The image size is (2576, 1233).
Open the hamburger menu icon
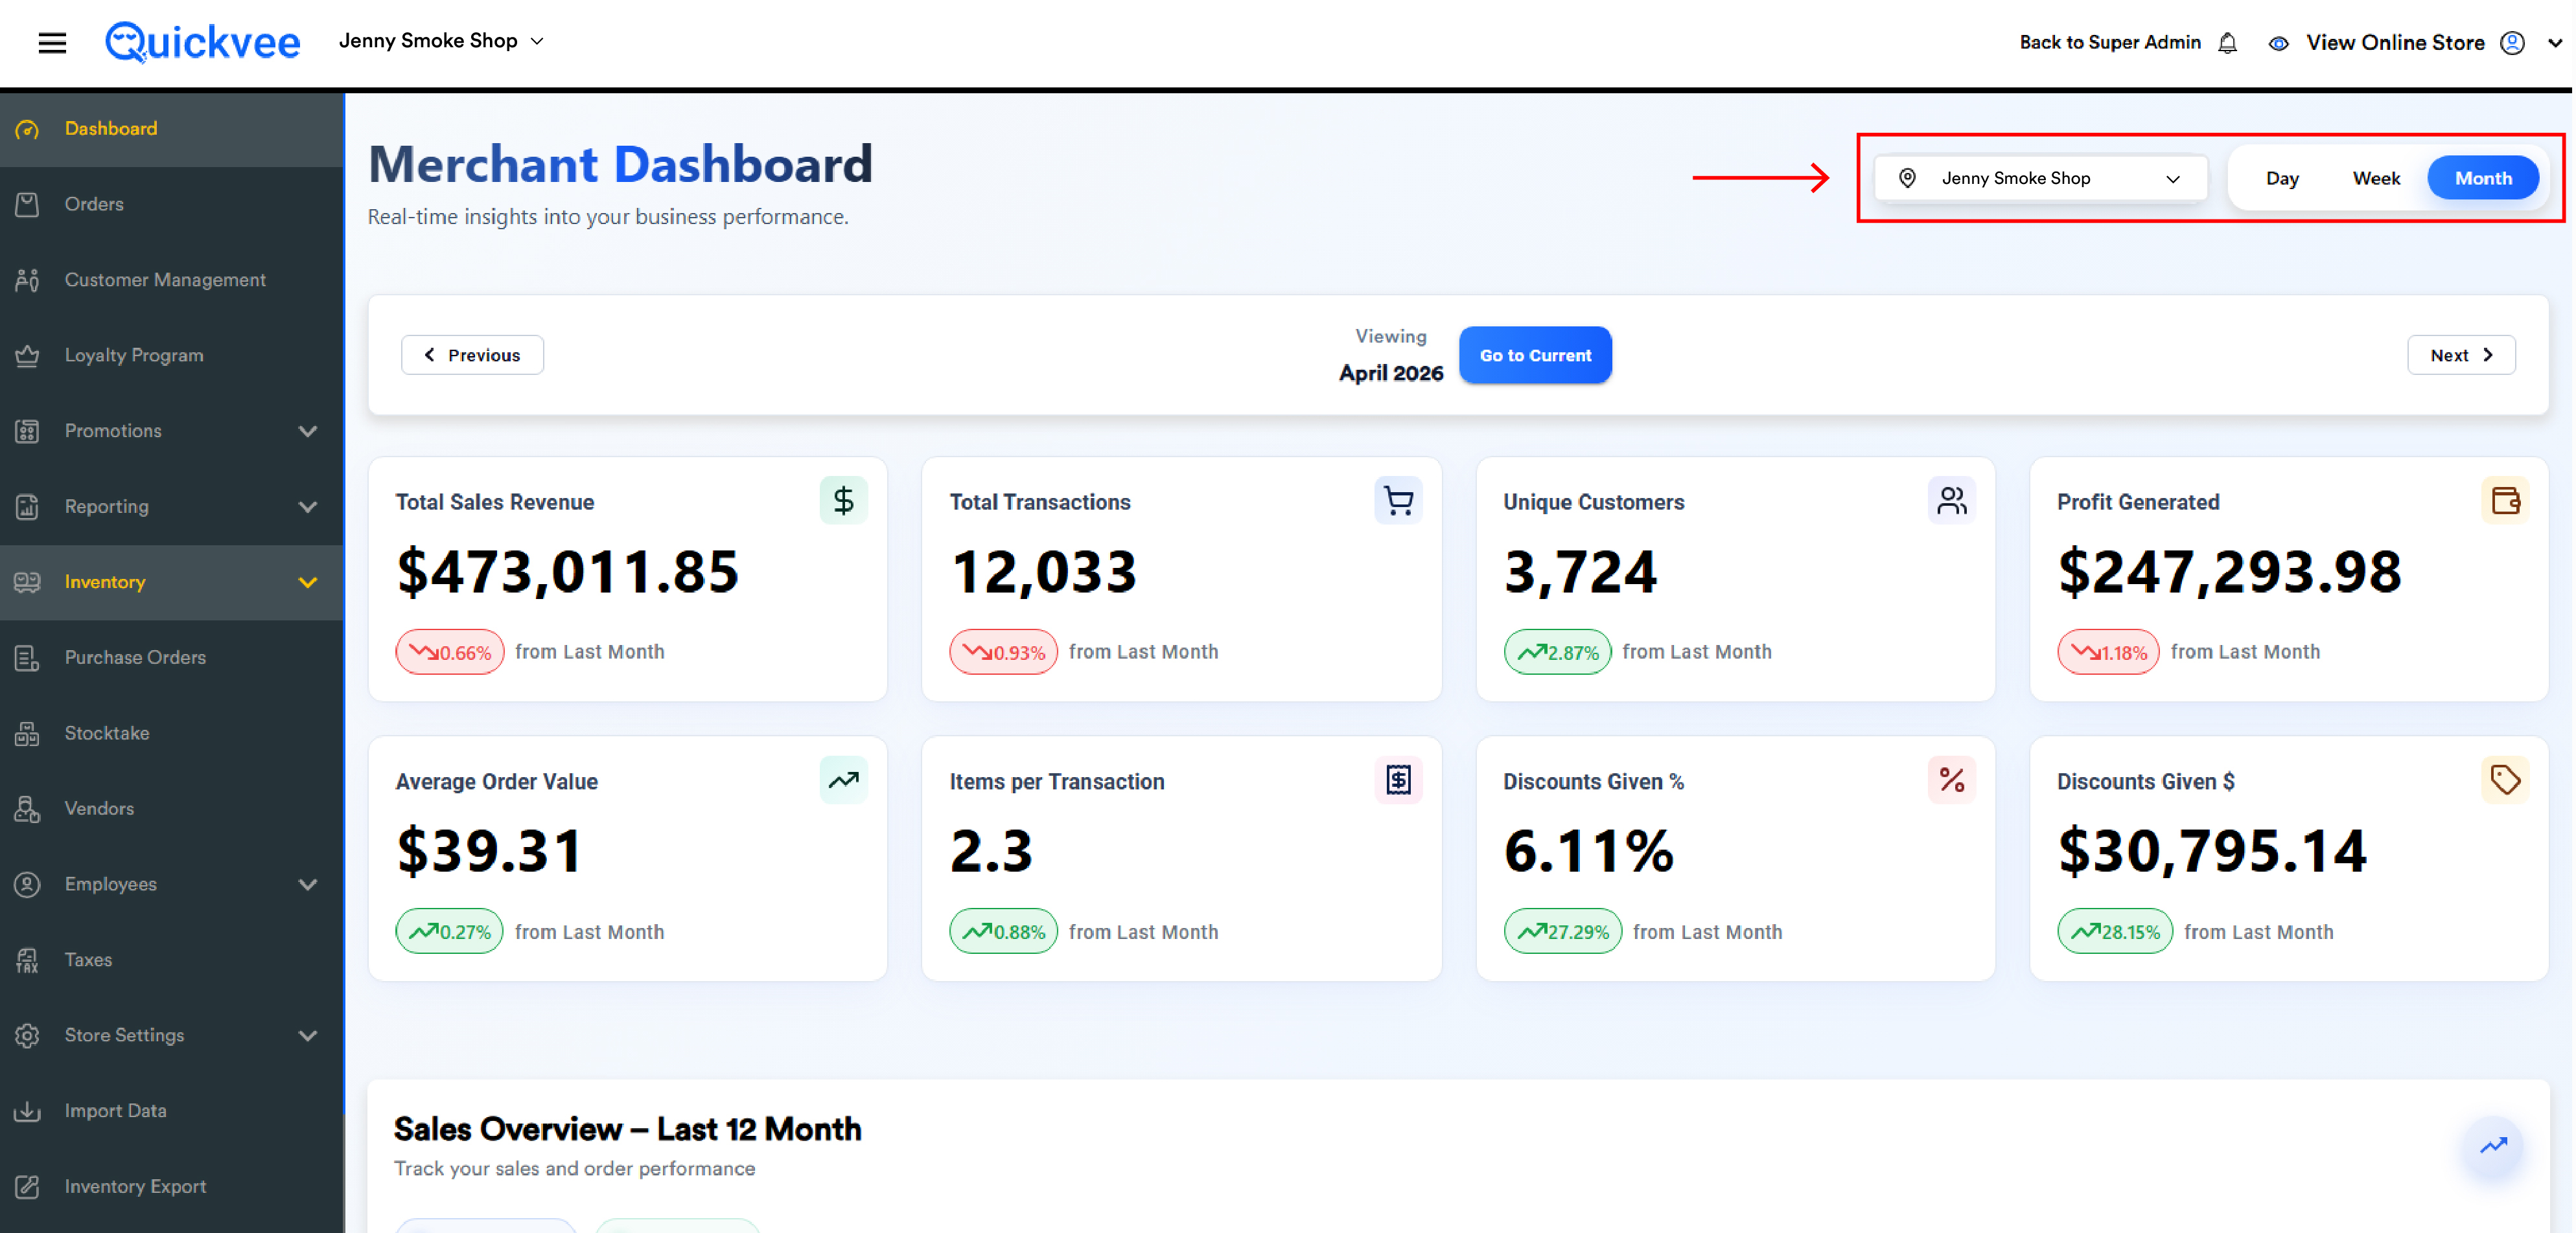pyautogui.click(x=52, y=43)
